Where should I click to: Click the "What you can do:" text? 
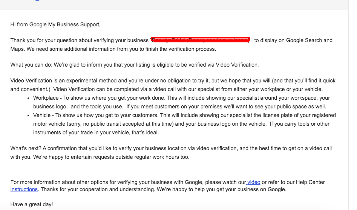(31, 65)
